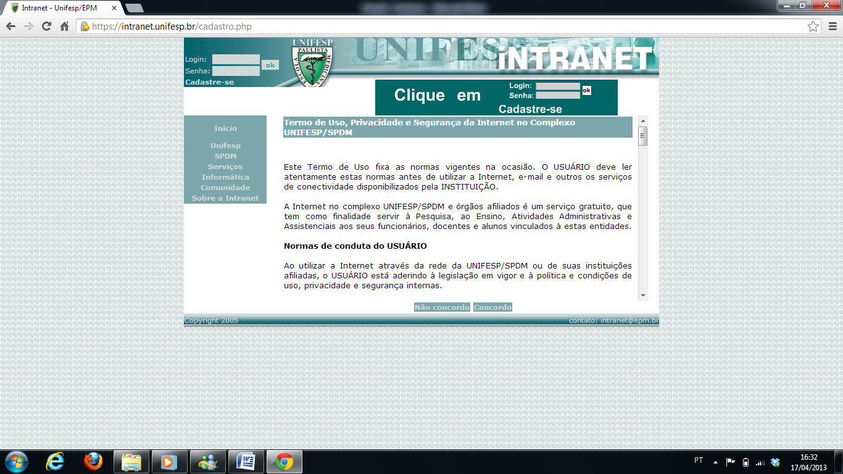This screenshot has width=843, height=474.
Task: Go back with the browser back arrow
Action: point(11,27)
